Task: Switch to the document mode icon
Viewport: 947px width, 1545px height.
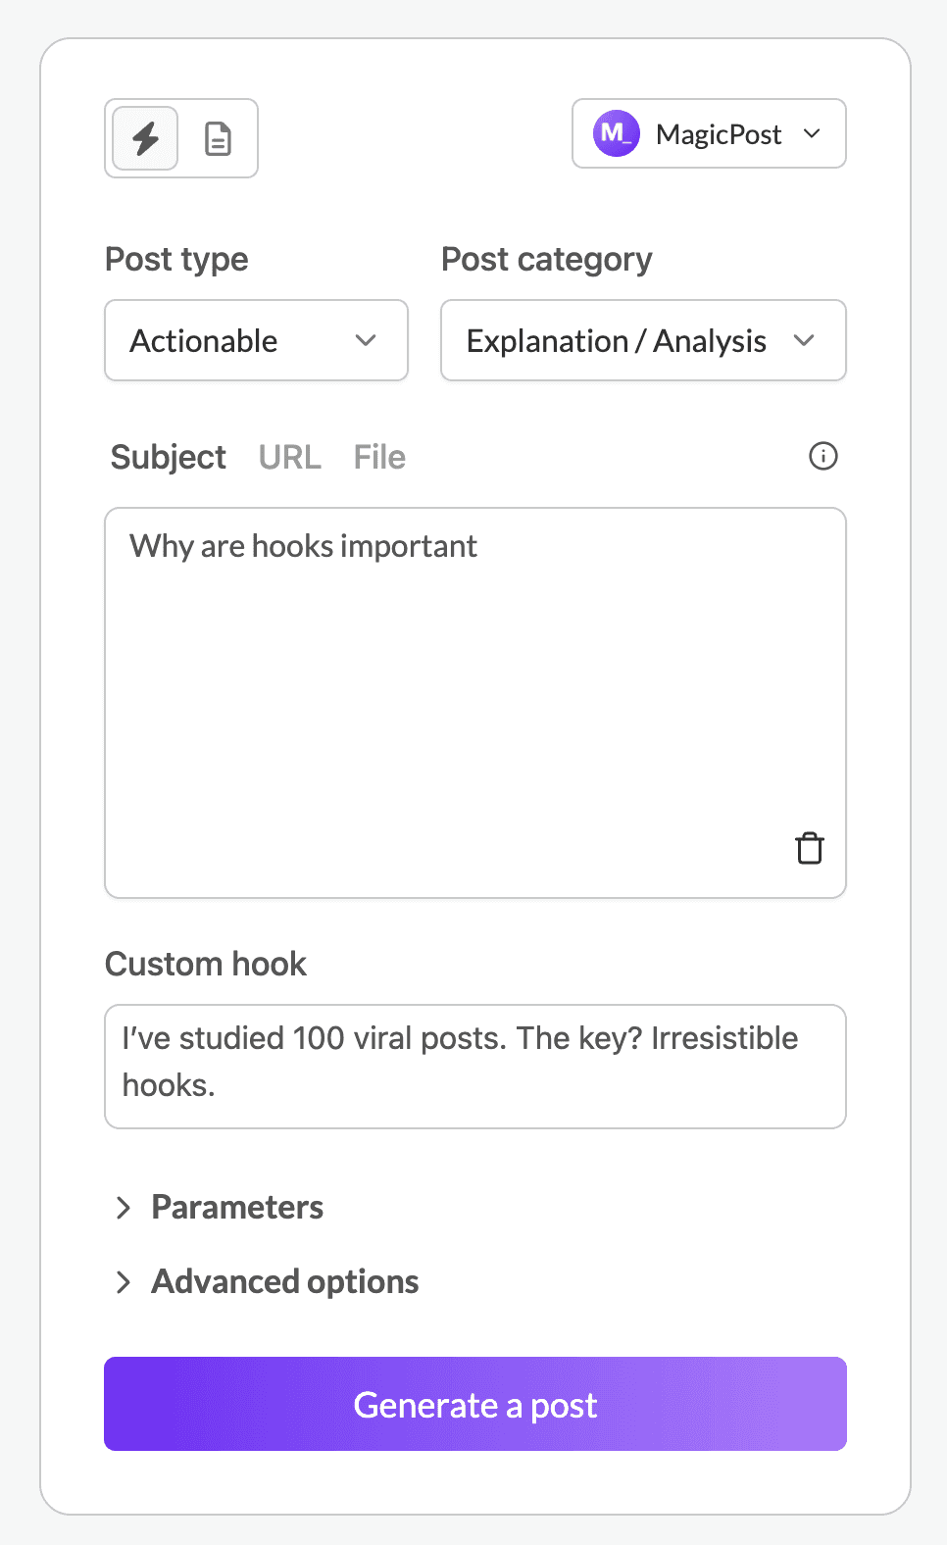Action: pos(218,138)
